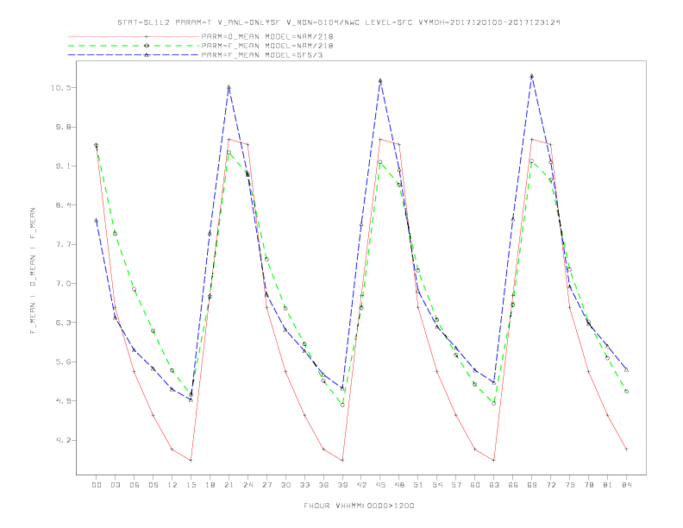Click y-axis tick label 6.3
The image size is (683, 528).
click(63, 323)
